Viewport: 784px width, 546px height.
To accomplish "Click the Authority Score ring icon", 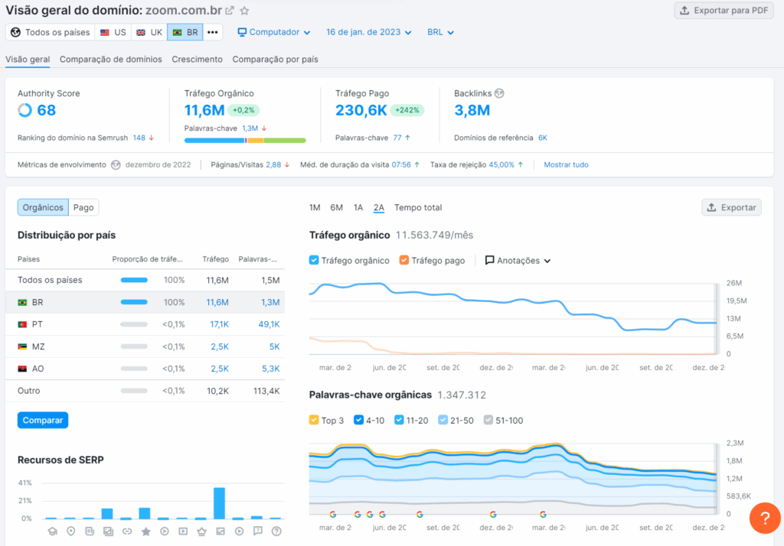I will pyautogui.click(x=24, y=110).
